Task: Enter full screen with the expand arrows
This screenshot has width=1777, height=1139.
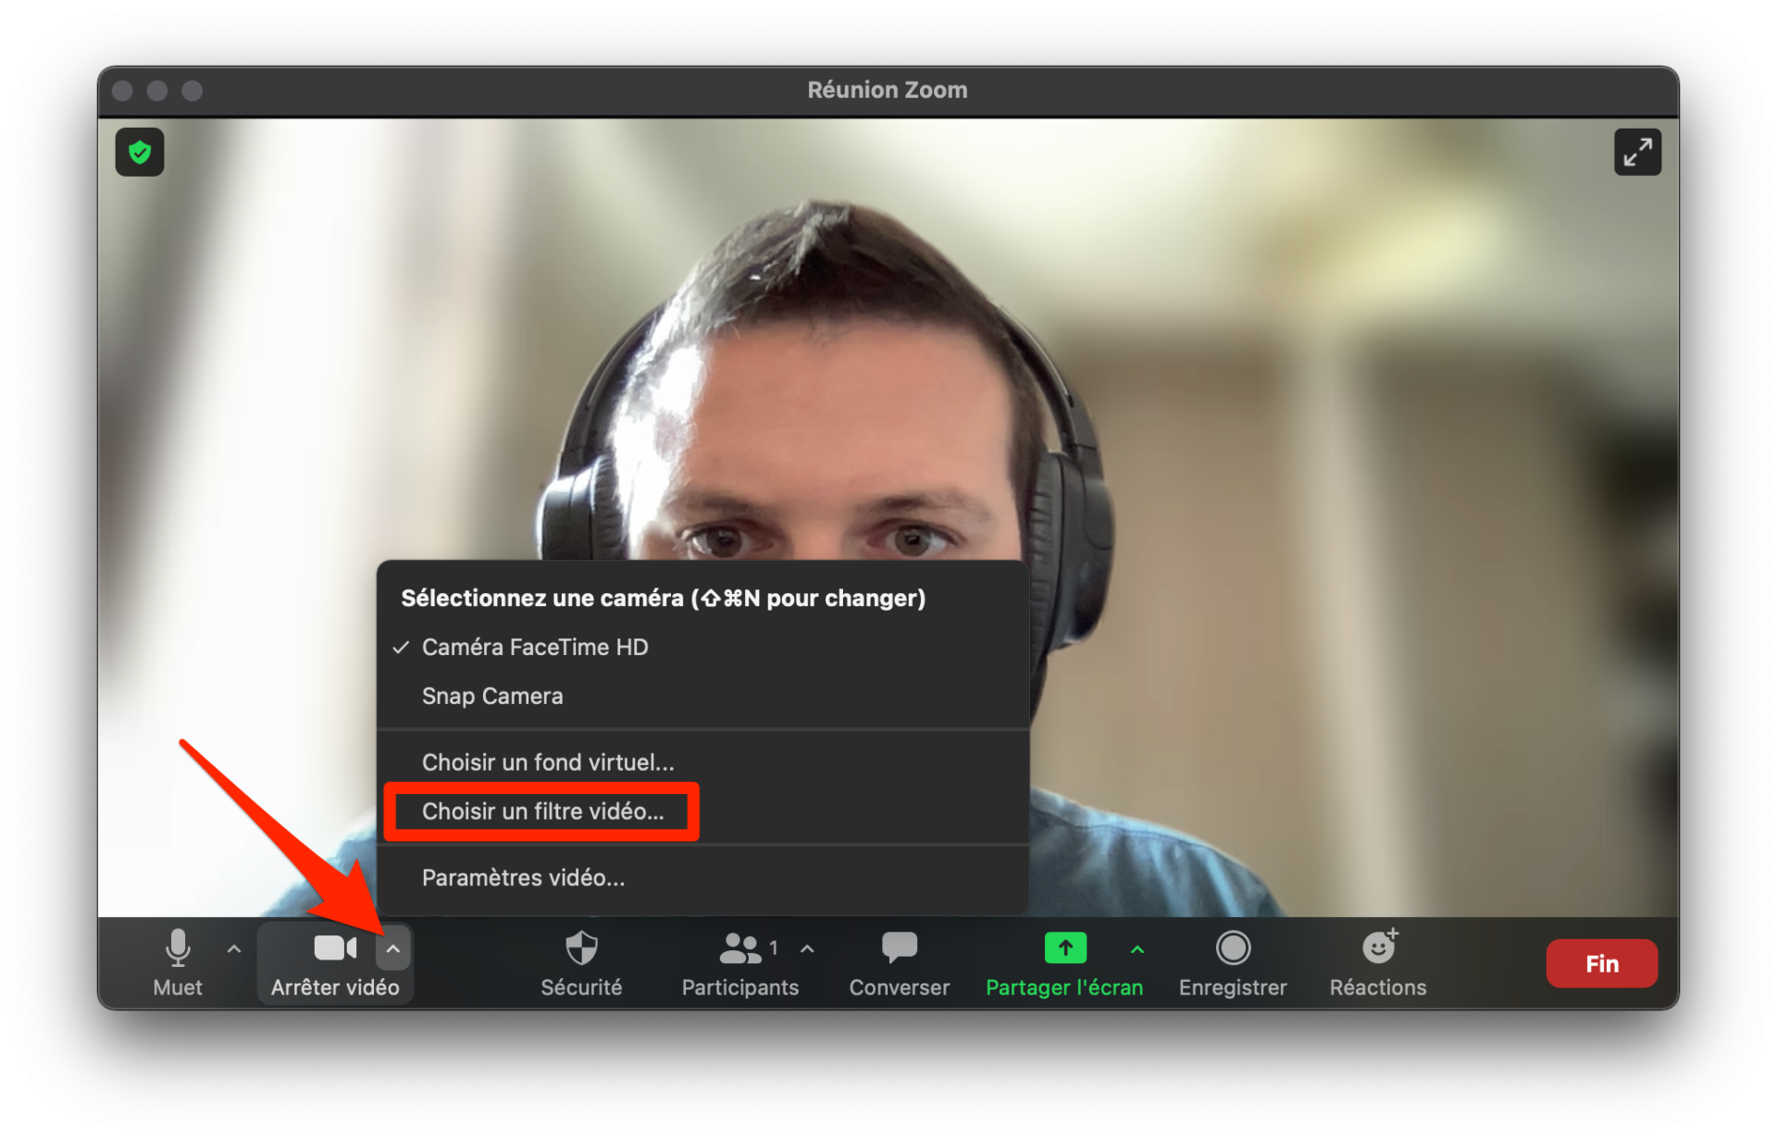Action: pyautogui.click(x=1637, y=152)
